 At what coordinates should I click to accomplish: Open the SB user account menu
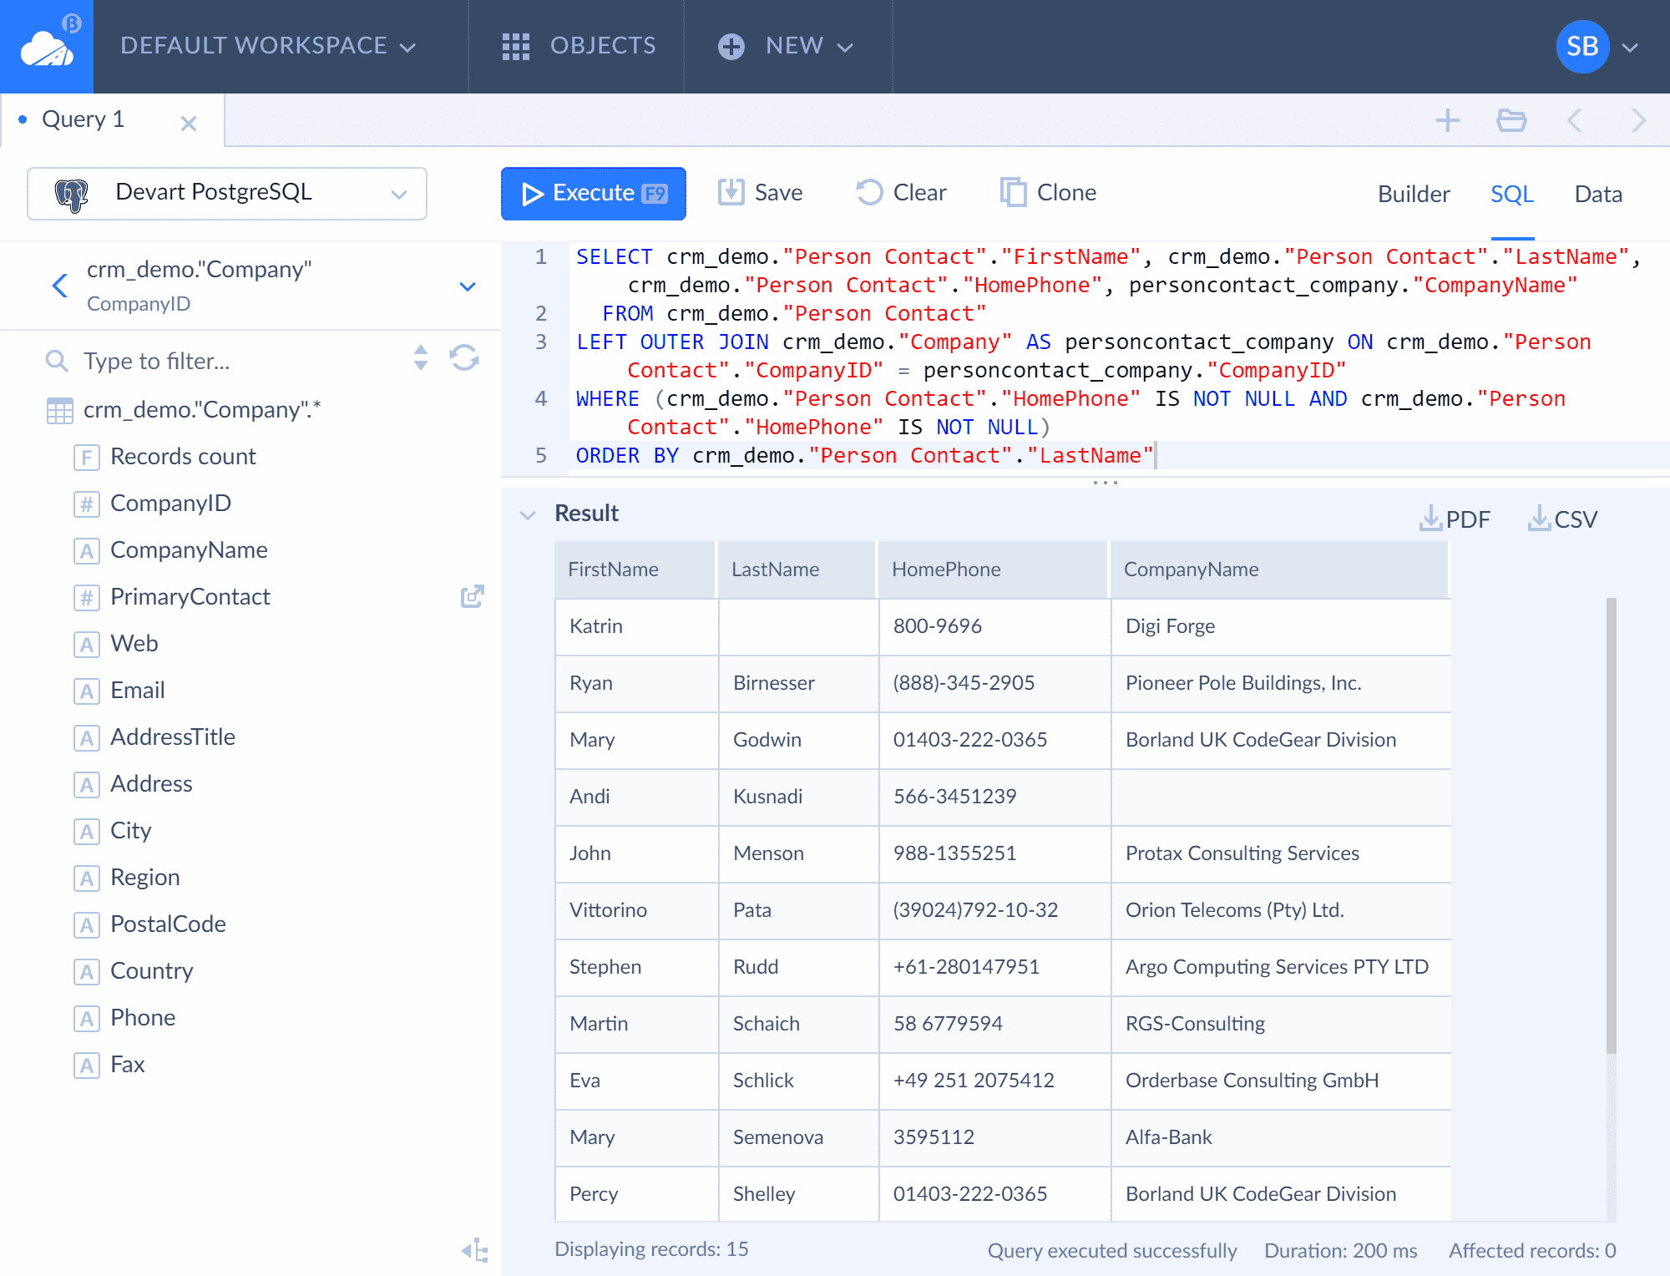[x=1597, y=47]
